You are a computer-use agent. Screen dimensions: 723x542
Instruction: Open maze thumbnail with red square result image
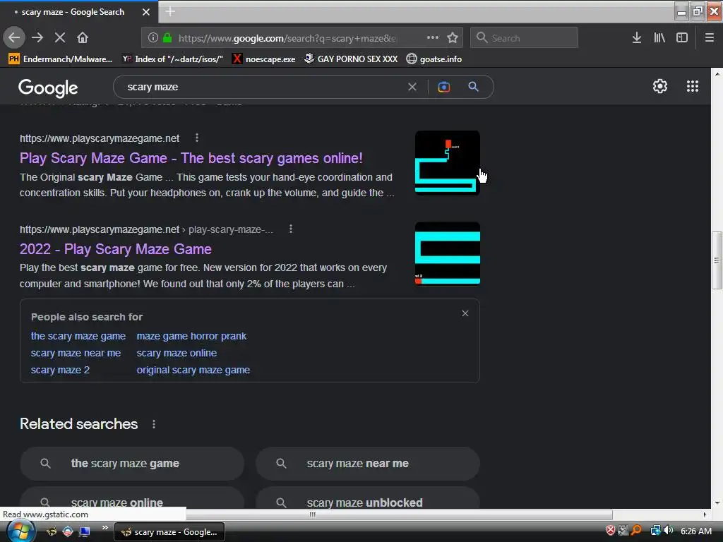(x=447, y=163)
